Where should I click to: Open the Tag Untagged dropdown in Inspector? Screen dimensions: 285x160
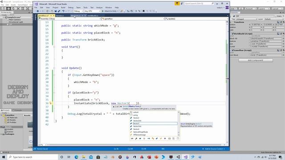tap(246, 19)
